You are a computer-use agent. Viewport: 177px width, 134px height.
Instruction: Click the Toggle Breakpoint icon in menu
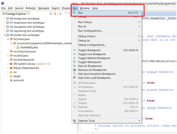tap(74, 50)
